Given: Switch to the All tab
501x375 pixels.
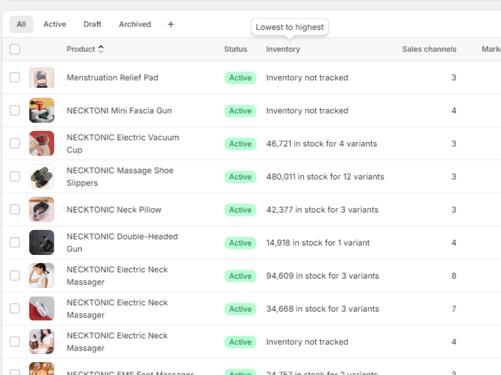Looking at the screenshot, I should [22, 24].
